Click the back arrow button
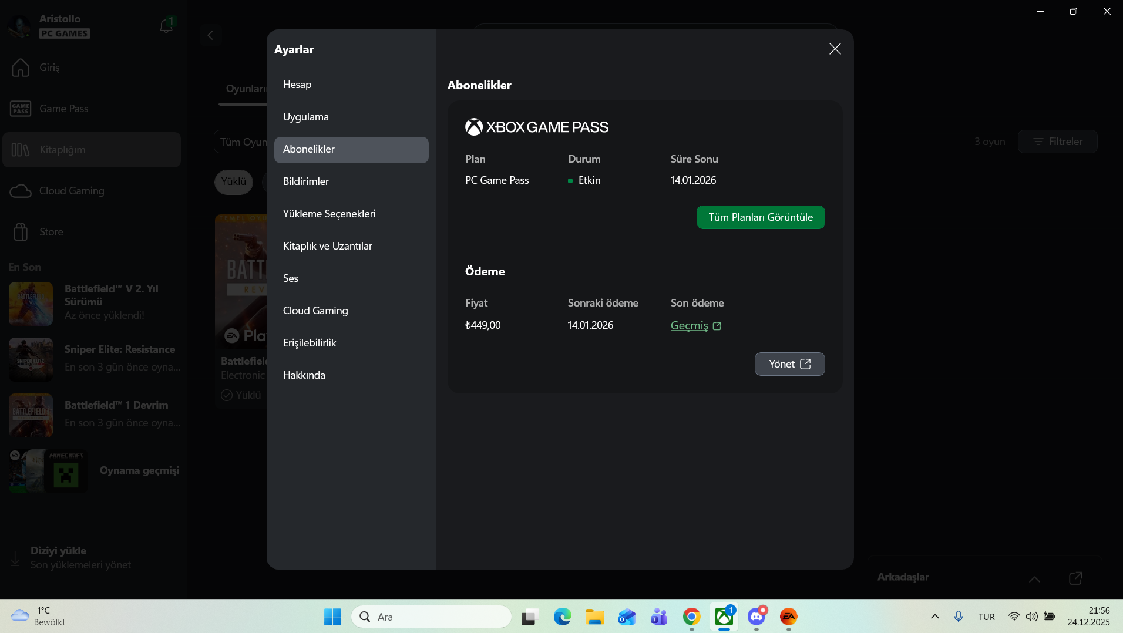The height and width of the screenshot is (633, 1123). point(210,35)
